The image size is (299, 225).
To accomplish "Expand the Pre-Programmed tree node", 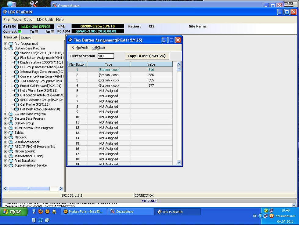I will point(5,44).
